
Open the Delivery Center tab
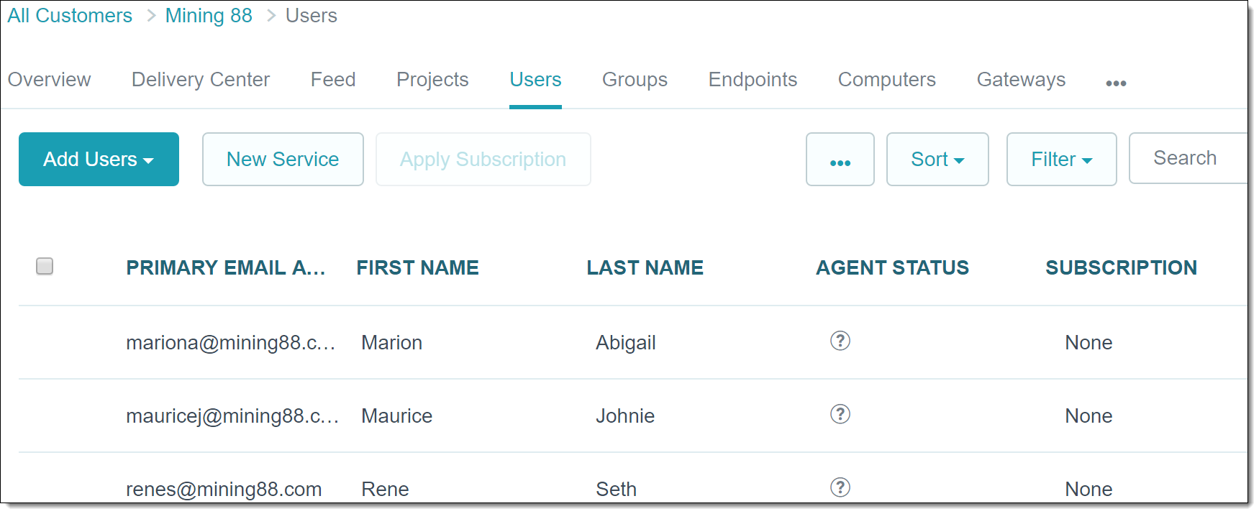coord(201,80)
